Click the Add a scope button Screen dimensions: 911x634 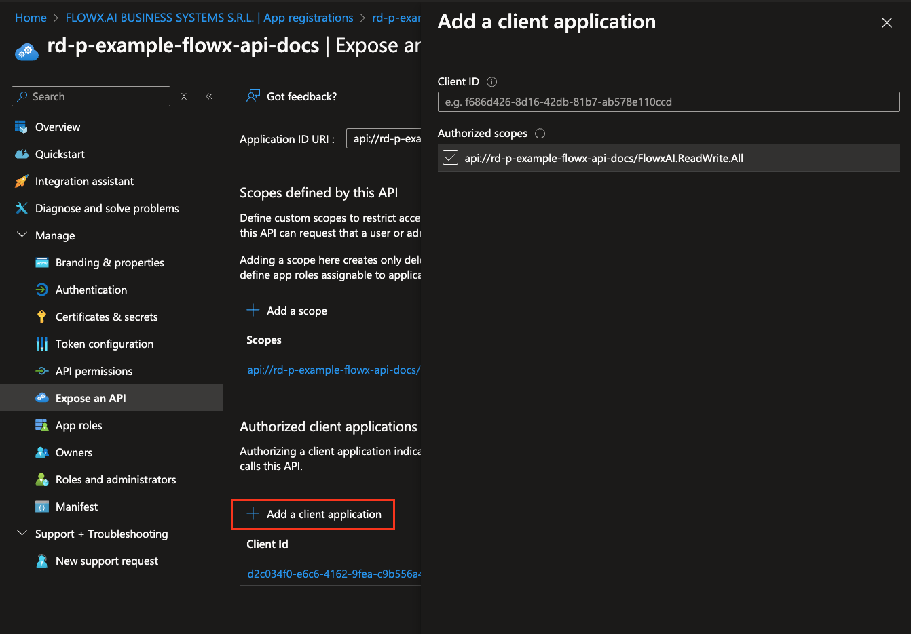pos(287,311)
